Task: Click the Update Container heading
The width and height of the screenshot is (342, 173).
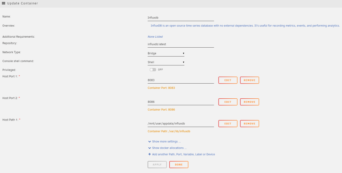Action: (23, 3)
